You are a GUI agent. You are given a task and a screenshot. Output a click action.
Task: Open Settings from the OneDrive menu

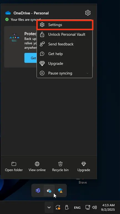coord(65,25)
